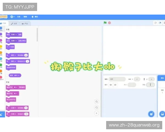The width and height of the screenshot is (165, 132).
Task: Select the orange Control category circle
Action: point(1,53)
